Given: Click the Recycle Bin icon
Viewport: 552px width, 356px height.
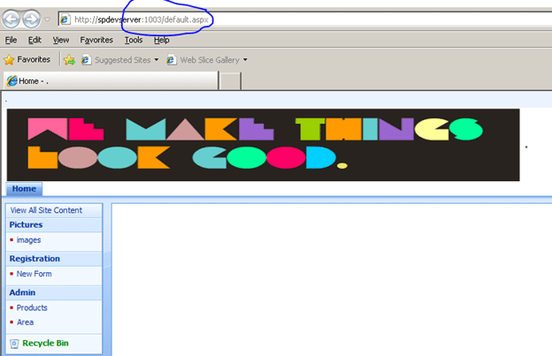Looking at the screenshot, I should 14,344.
